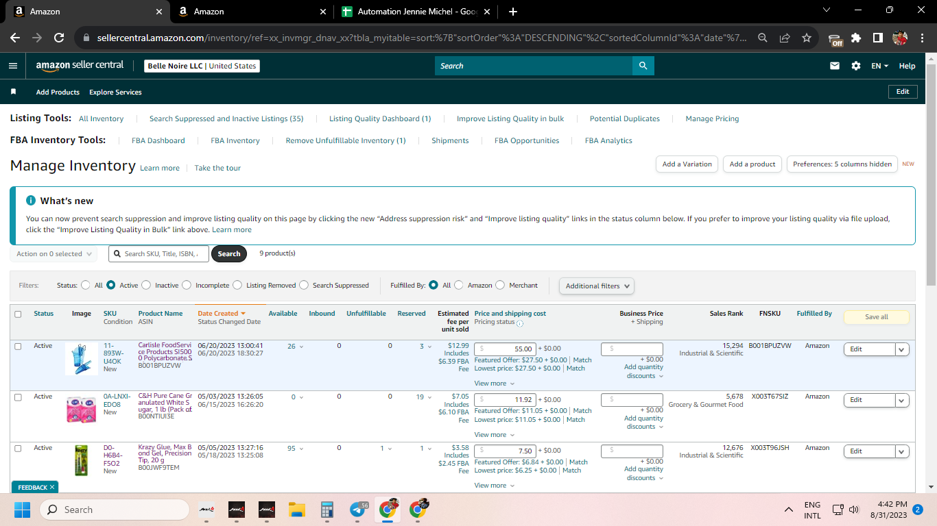Click the What's new info icon
The image size is (937, 526).
(30, 201)
